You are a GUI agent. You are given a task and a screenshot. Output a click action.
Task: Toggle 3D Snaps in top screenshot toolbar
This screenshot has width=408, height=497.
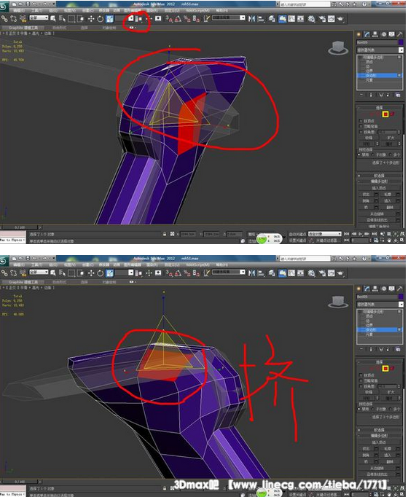(x=169, y=19)
